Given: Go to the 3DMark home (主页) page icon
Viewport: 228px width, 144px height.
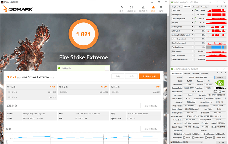Looking at the screenshot, I should (x=122, y=7).
